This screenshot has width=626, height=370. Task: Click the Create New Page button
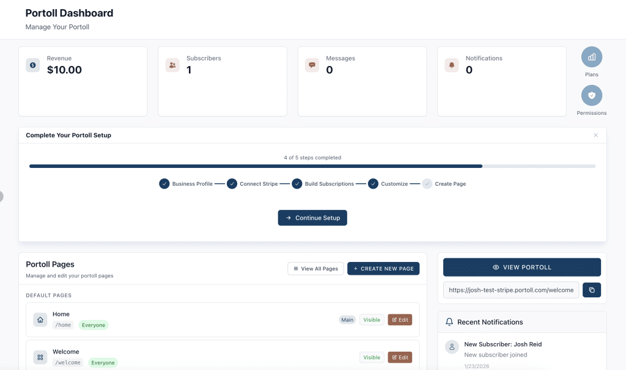(x=383, y=268)
